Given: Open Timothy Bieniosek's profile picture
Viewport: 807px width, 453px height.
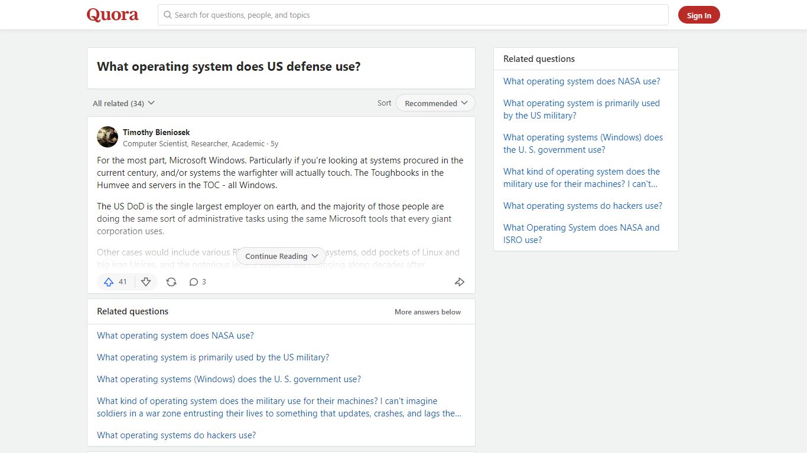Looking at the screenshot, I should click(108, 137).
